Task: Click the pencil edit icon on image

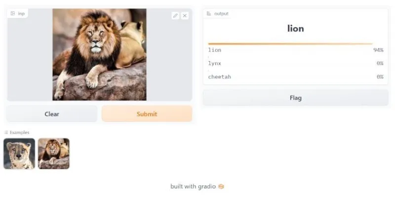Action: click(176, 16)
